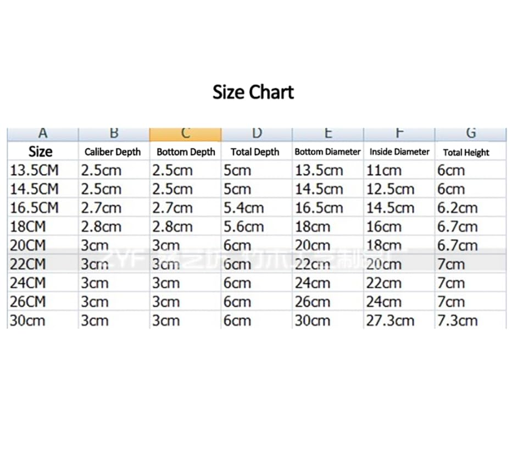Select the 7.3cm total height cell
The width and height of the screenshot is (512, 460).
(471, 320)
